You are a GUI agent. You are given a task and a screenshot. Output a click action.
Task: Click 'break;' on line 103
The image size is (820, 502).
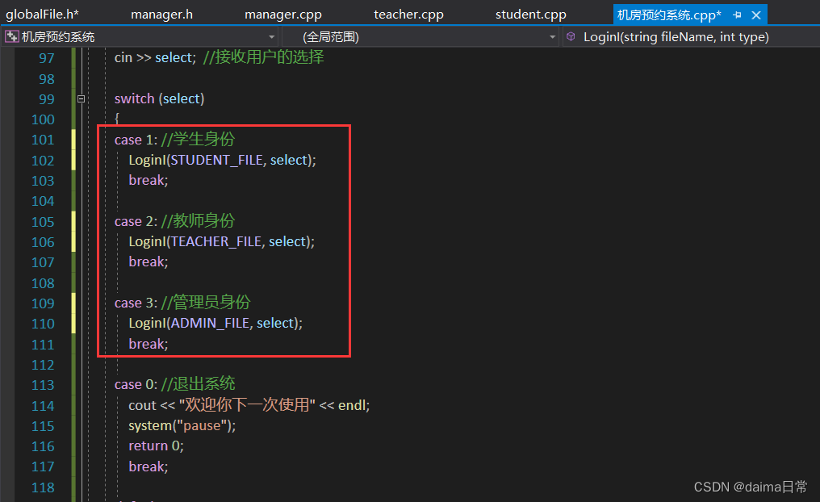pos(149,180)
